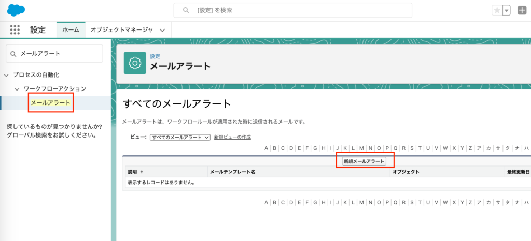Viewport: 531px width, 241px height.
Task: Open the オブジェクトマネージャ tab
Action: point(122,30)
